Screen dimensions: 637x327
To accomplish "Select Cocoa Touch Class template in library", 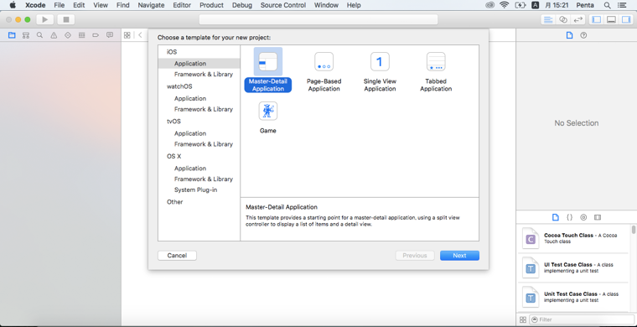I will click(574, 238).
